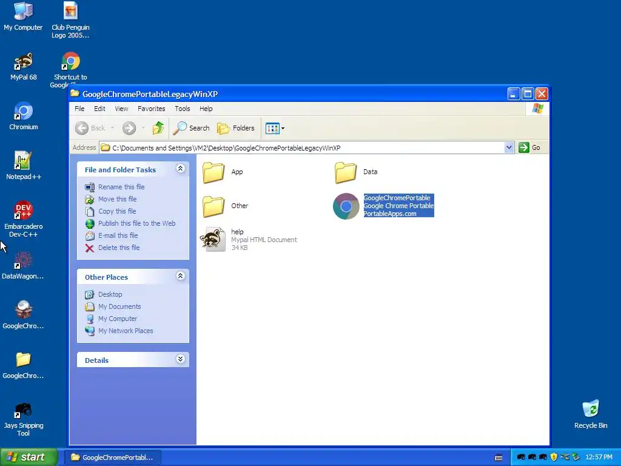Open the Other folder

coord(214,206)
